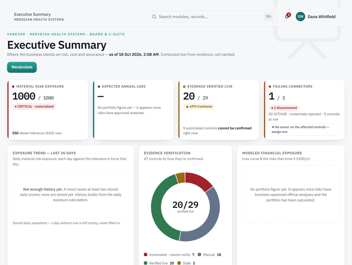Click the 350 above tolerance text

37,133
